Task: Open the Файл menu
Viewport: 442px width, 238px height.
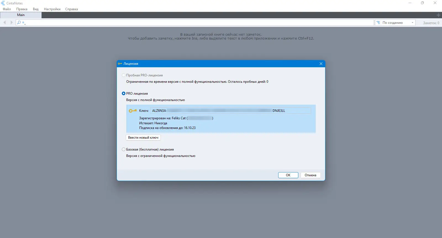Action: click(7, 9)
